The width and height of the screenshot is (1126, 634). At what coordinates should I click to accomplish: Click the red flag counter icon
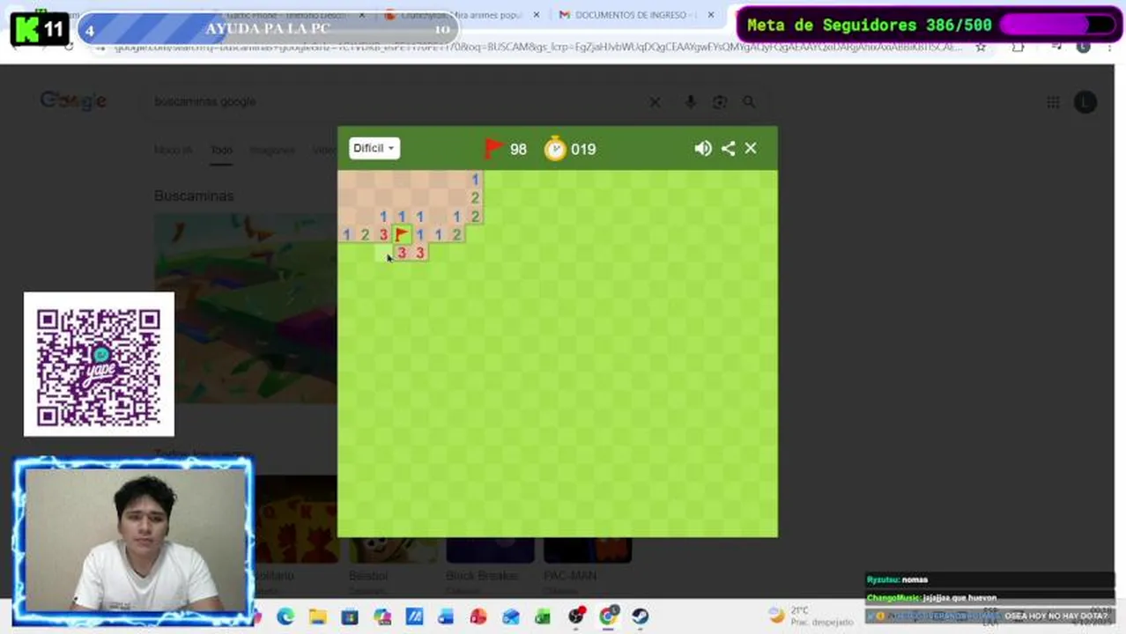click(x=493, y=148)
